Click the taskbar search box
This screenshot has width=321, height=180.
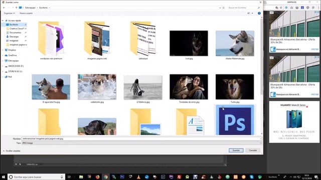click(x=36, y=177)
